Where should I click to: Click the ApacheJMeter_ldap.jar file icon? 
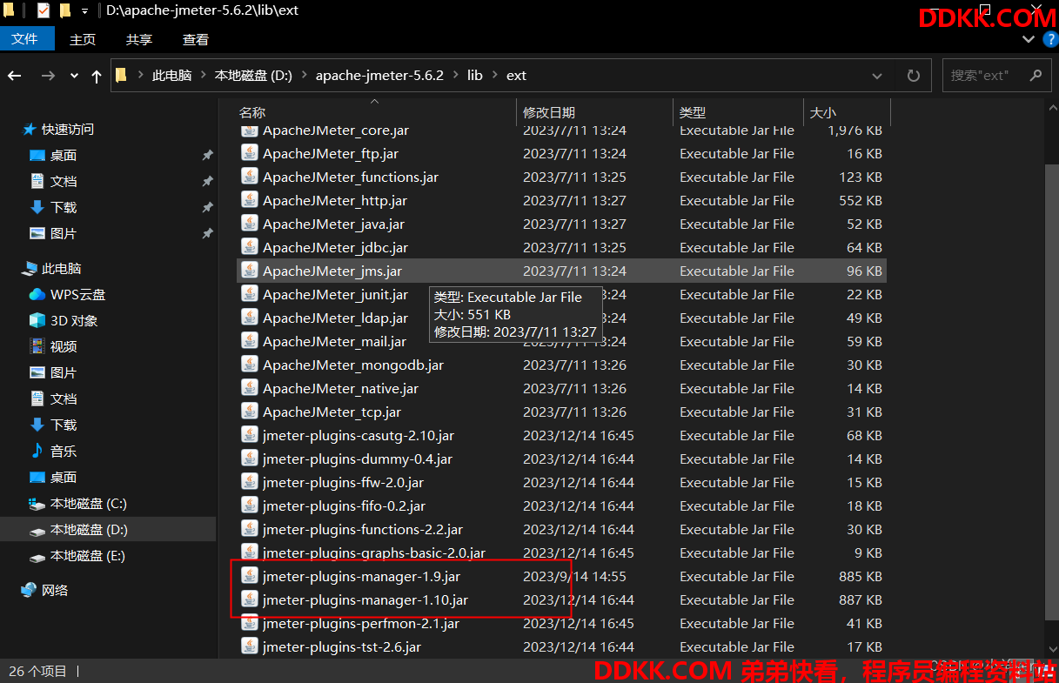[249, 318]
